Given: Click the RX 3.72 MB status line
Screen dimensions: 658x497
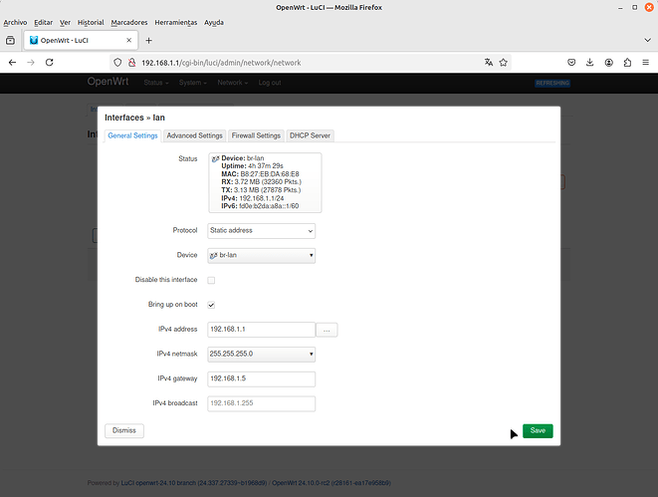Looking at the screenshot, I should coord(262,182).
